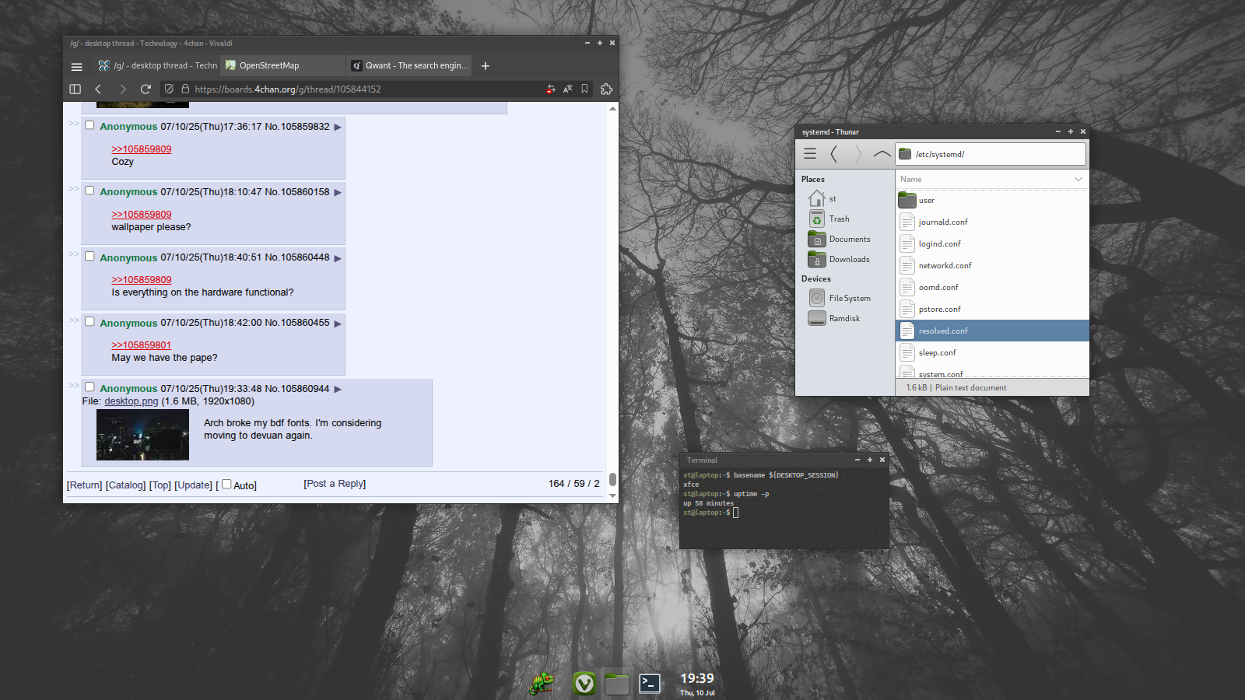Click the Top link

click(160, 485)
